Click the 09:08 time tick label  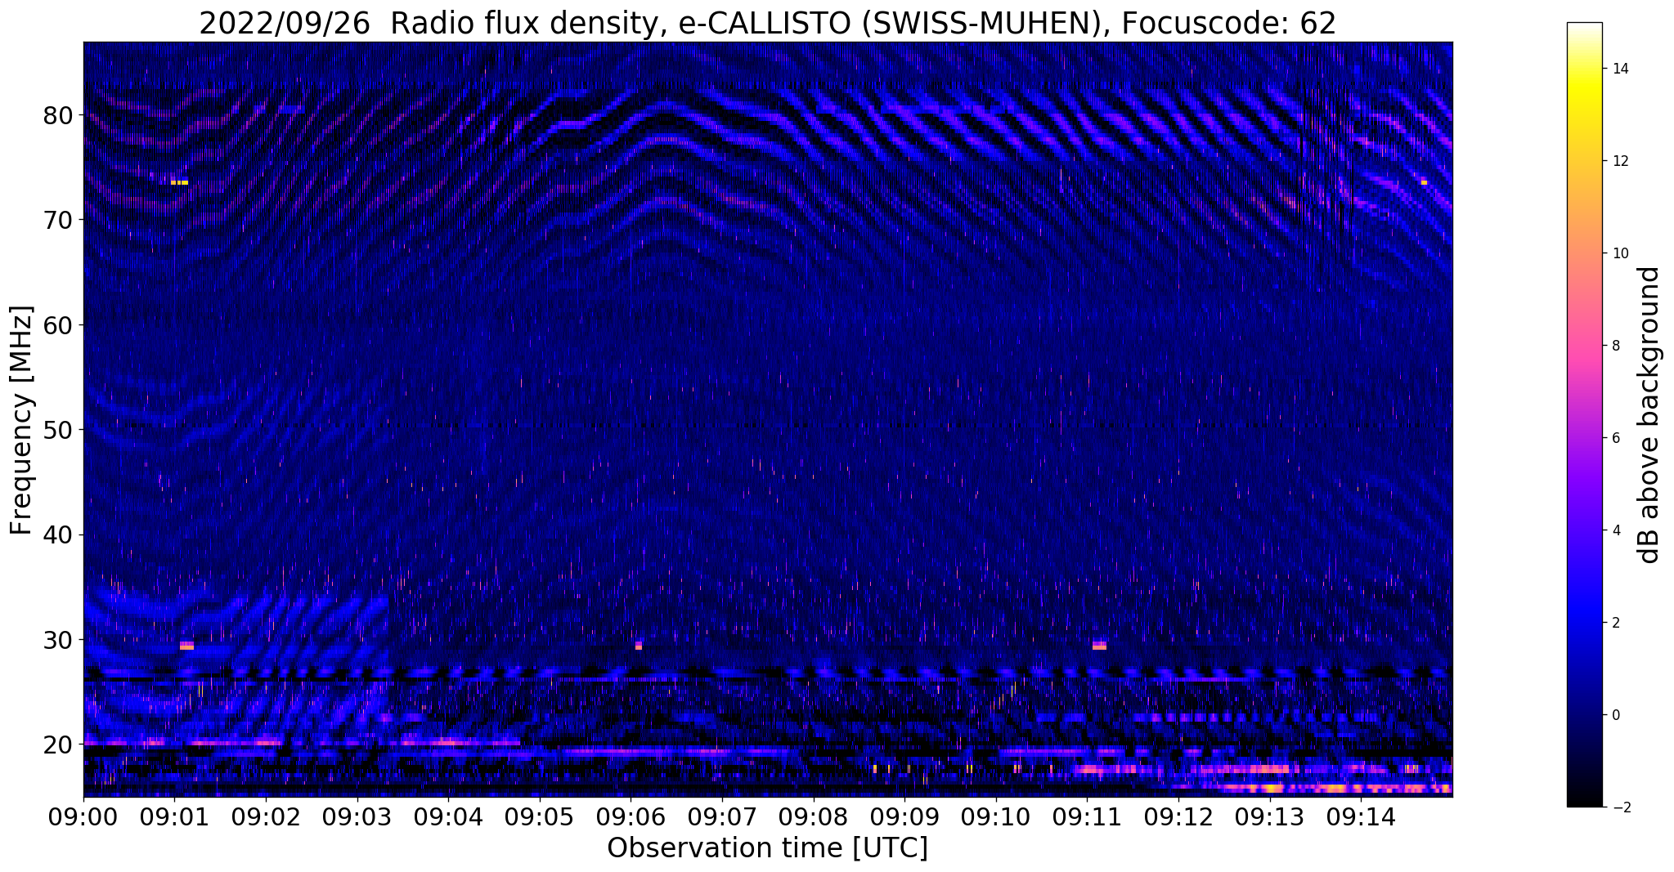(x=813, y=816)
